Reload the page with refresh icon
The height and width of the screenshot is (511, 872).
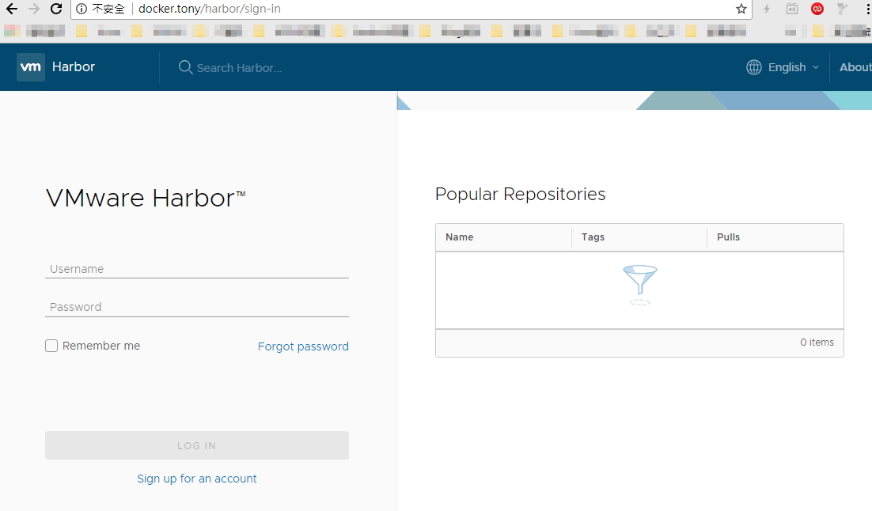56,9
